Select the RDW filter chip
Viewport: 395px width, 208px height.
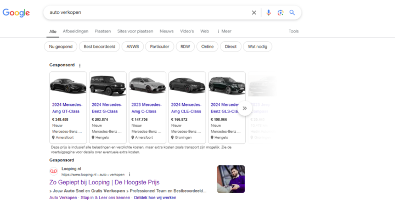click(x=185, y=47)
